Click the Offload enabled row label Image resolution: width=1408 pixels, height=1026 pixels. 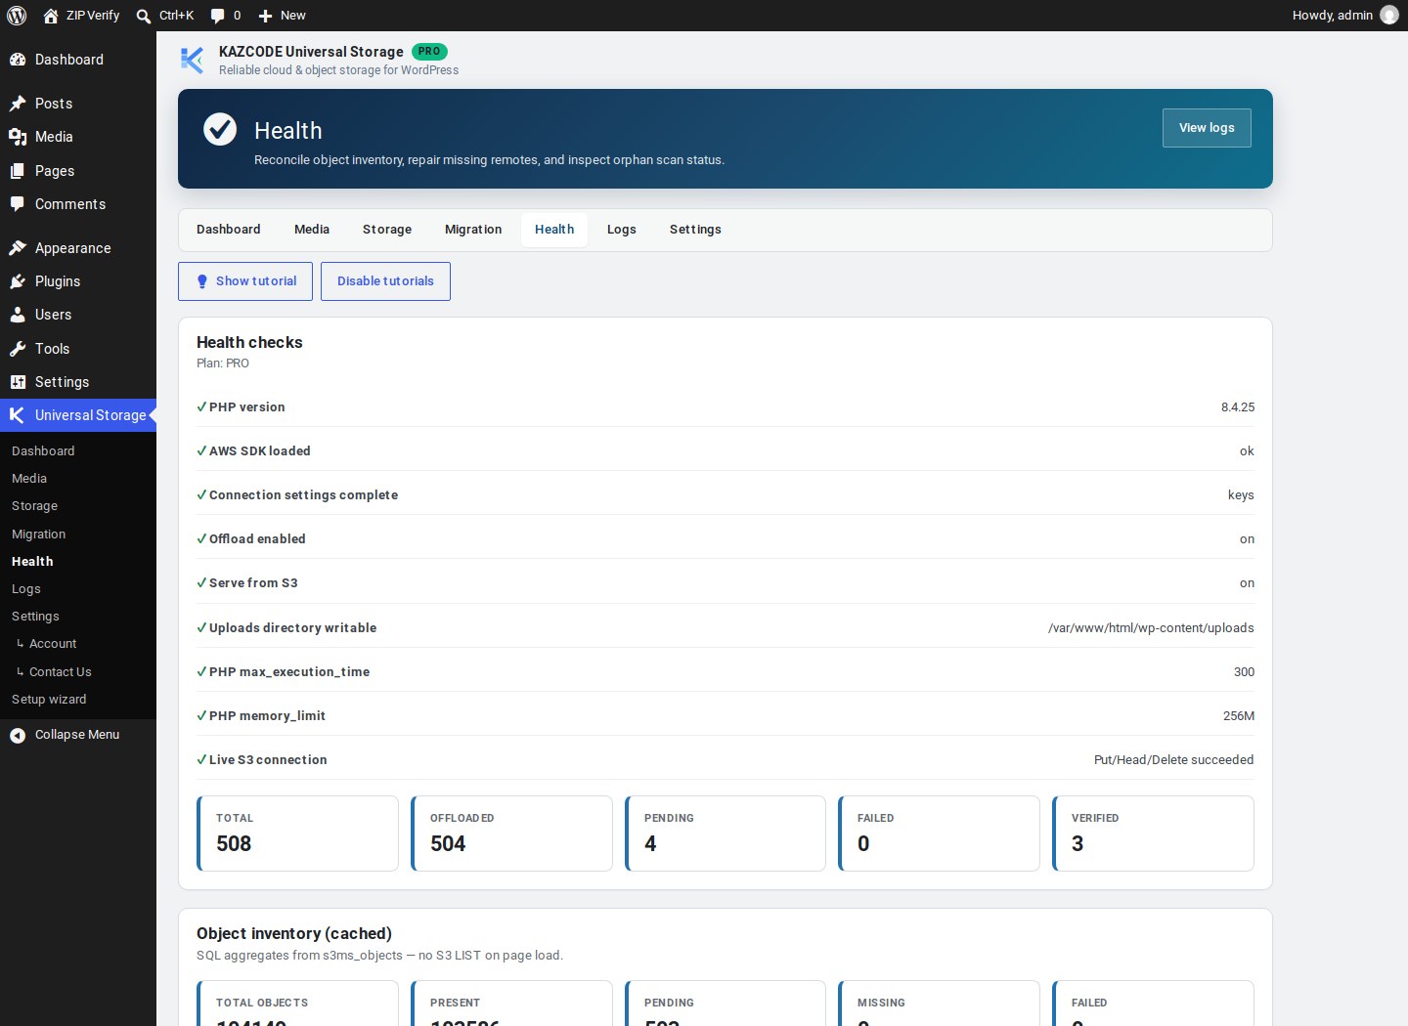[x=257, y=539]
